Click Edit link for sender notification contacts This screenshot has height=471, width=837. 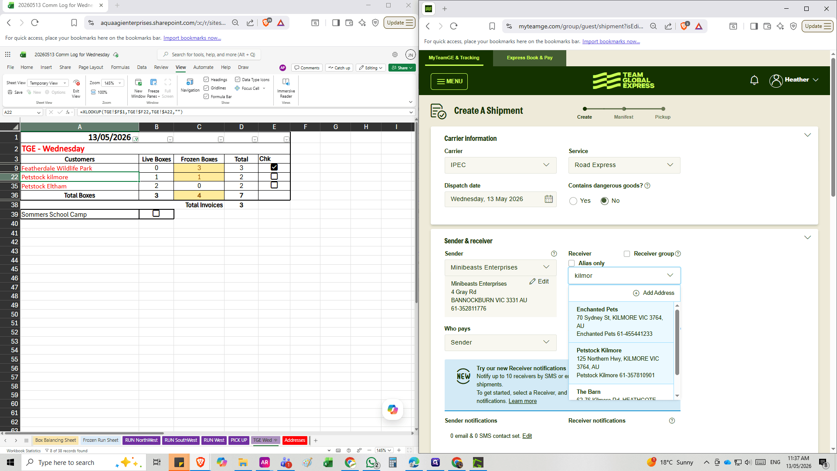pos(527,436)
